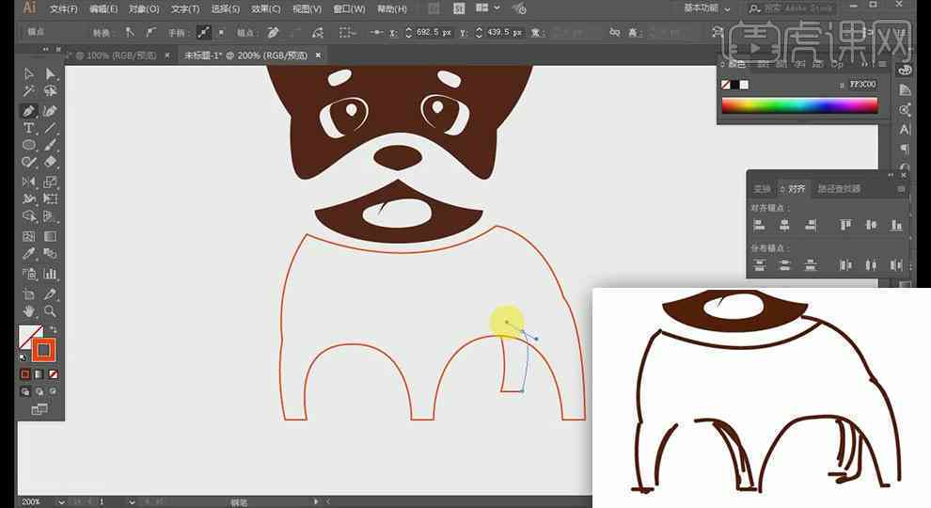The width and height of the screenshot is (931, 508).
Task: Click vertical align top button
Action: (845, 225)
